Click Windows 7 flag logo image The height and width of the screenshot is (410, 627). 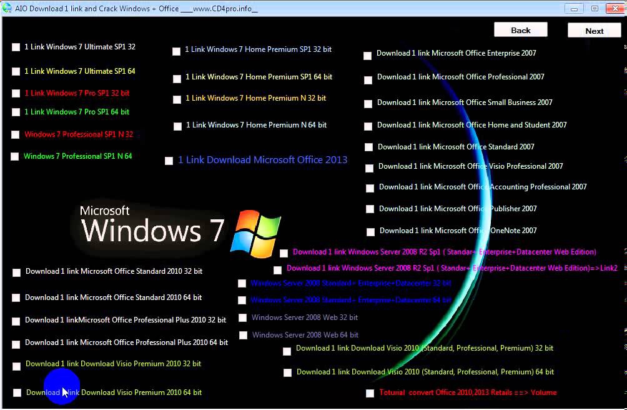256,234
